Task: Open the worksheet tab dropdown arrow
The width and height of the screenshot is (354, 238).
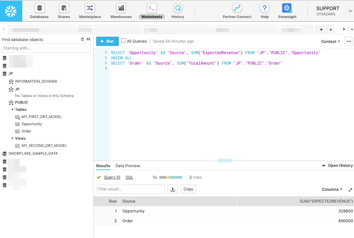Action: [x=331, y=30]
